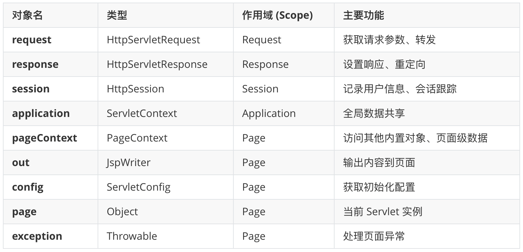Viewport: 523px width, 252px height.
Task: Click the HttpServletRequest type cell
Action: 153,40
